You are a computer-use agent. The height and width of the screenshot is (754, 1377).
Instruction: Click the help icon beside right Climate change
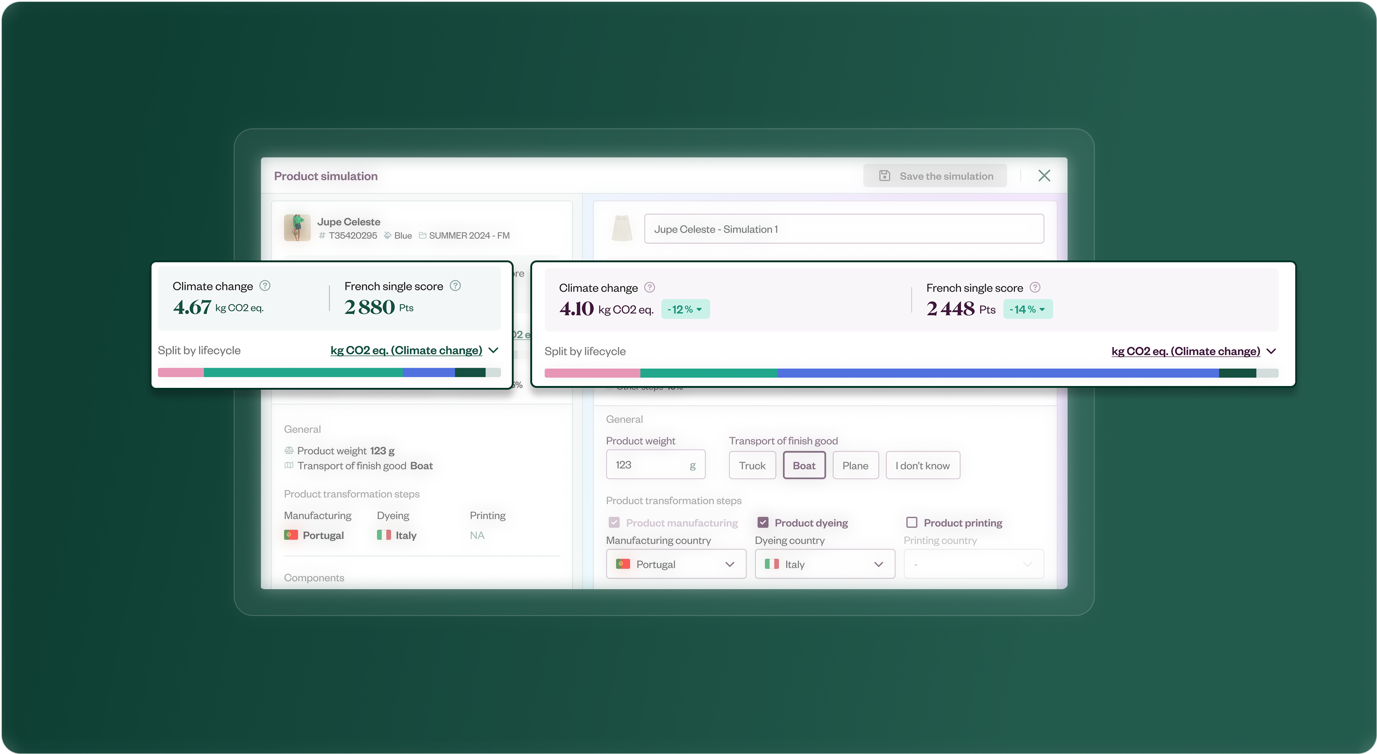pyautogui.click(x=649, y=288)
